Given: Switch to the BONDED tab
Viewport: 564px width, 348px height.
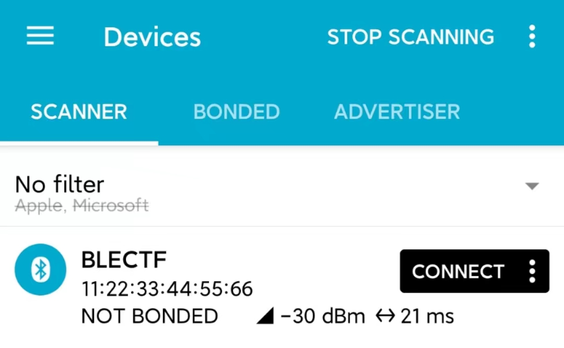Looking at the screenshot, I should (237, 112).
